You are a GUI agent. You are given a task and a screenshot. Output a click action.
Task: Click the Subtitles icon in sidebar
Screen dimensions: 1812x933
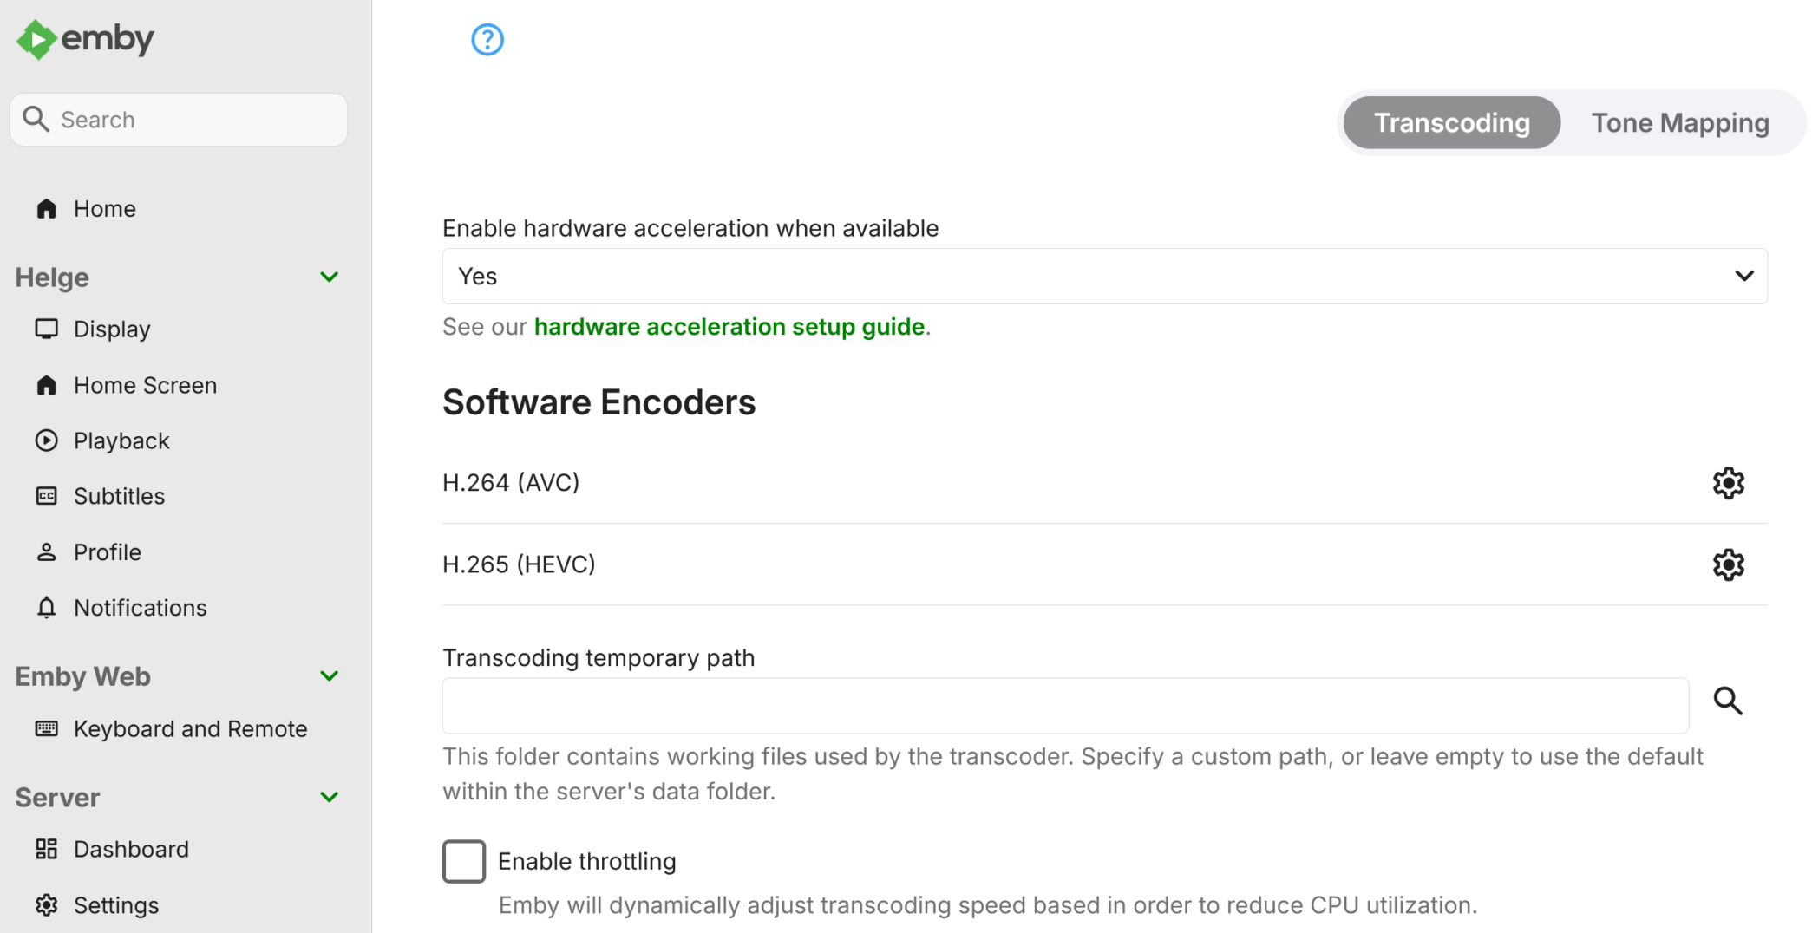click(46, 496)
